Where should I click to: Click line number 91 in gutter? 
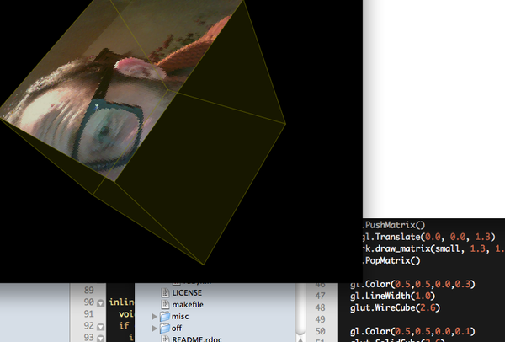[89, 313]
